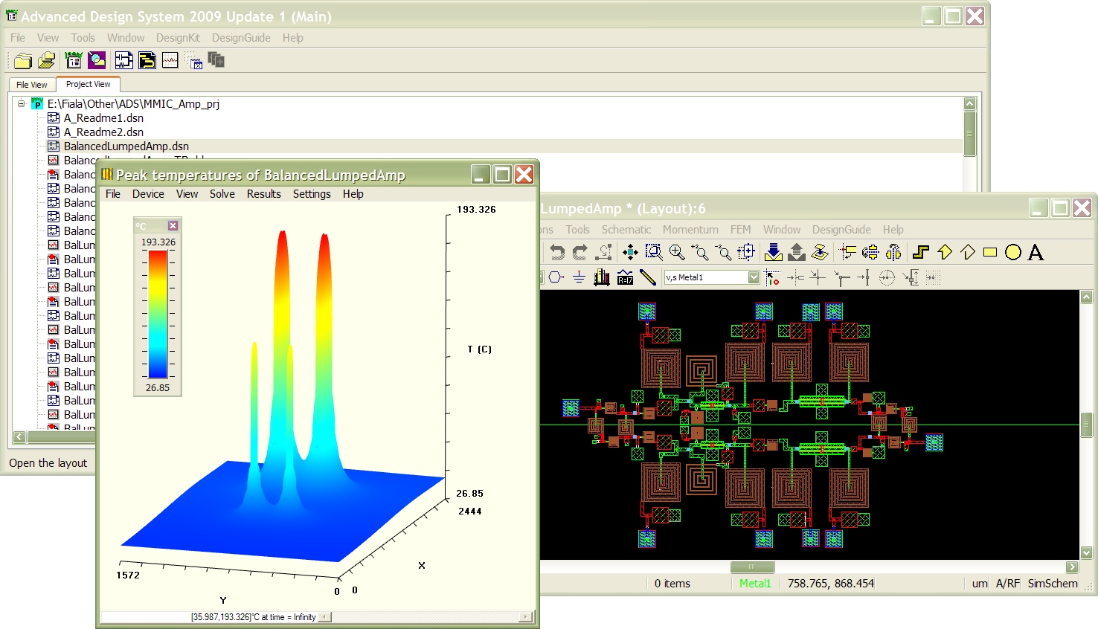The image size is (1098, 629).
Task: Close the °C color legend panel
Action: pyautogui.click(x=173, y=226)
